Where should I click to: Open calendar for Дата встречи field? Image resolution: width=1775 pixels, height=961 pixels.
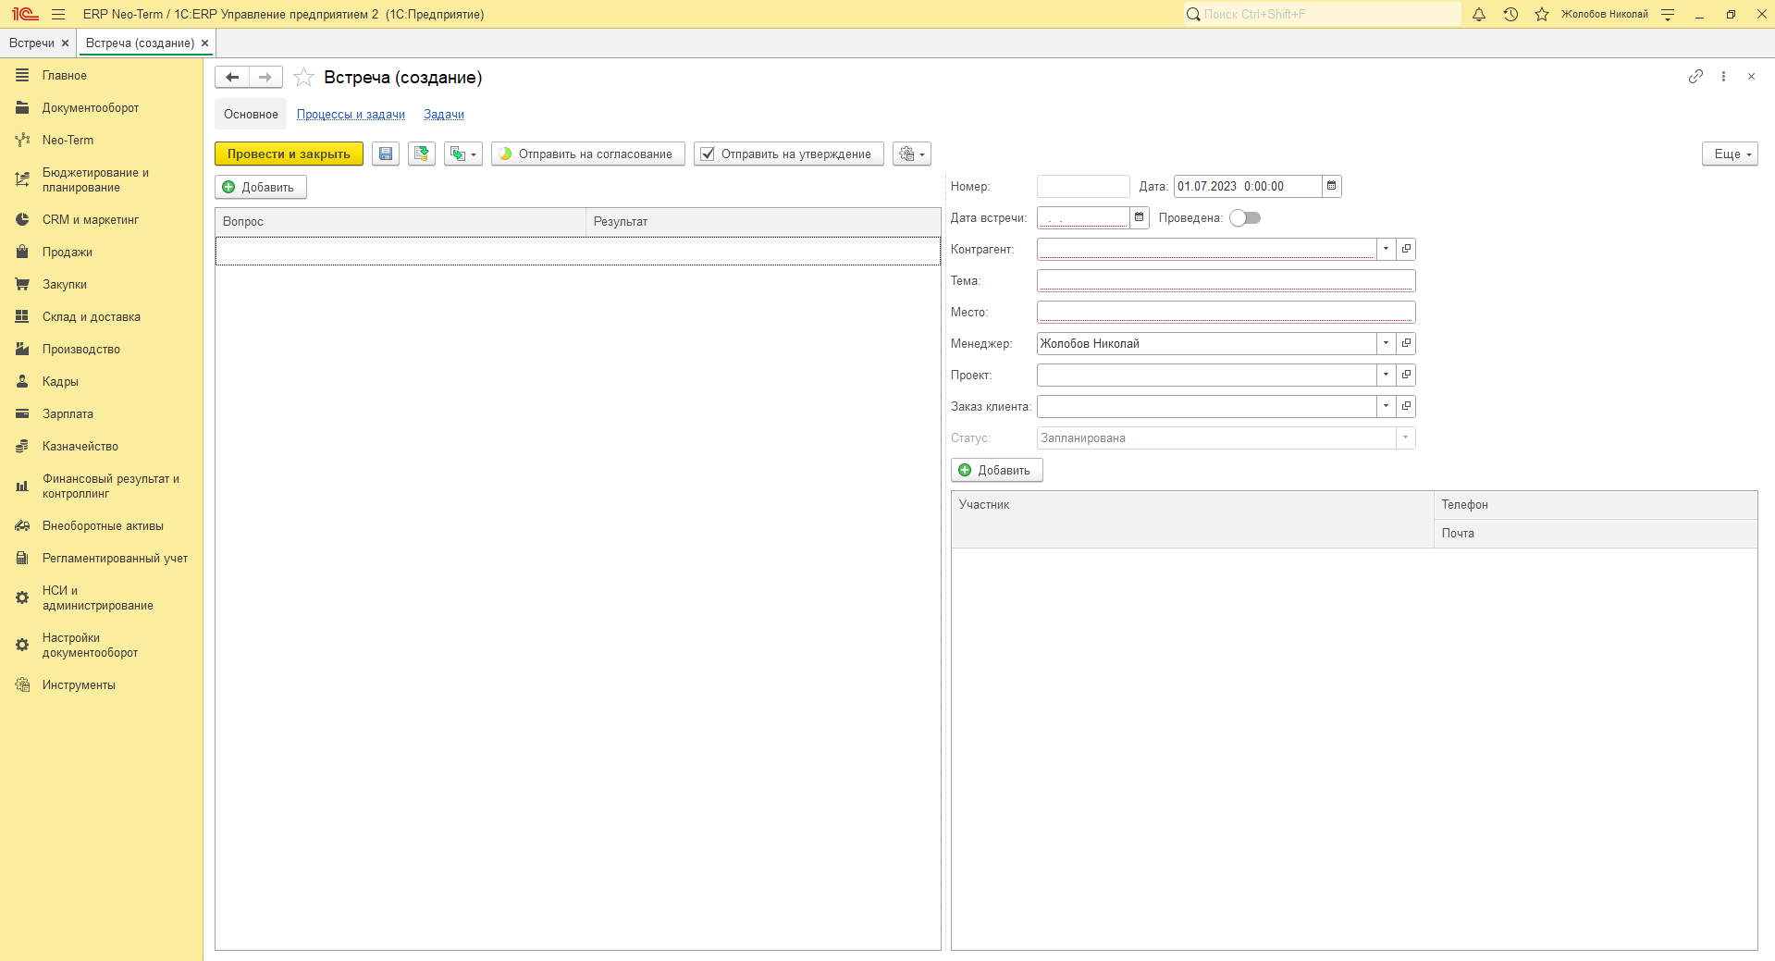coord(1140,217)
